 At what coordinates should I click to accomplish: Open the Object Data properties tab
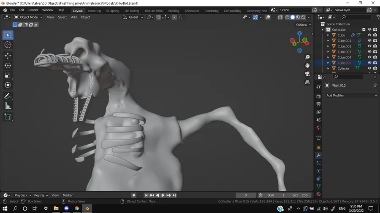pyautogui.click(x=318, y=186)
